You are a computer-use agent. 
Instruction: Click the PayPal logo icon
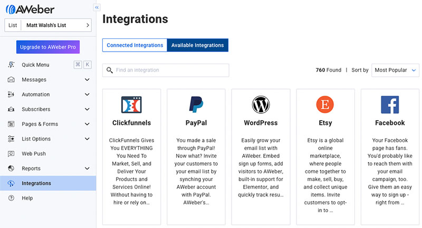(196, 104)
